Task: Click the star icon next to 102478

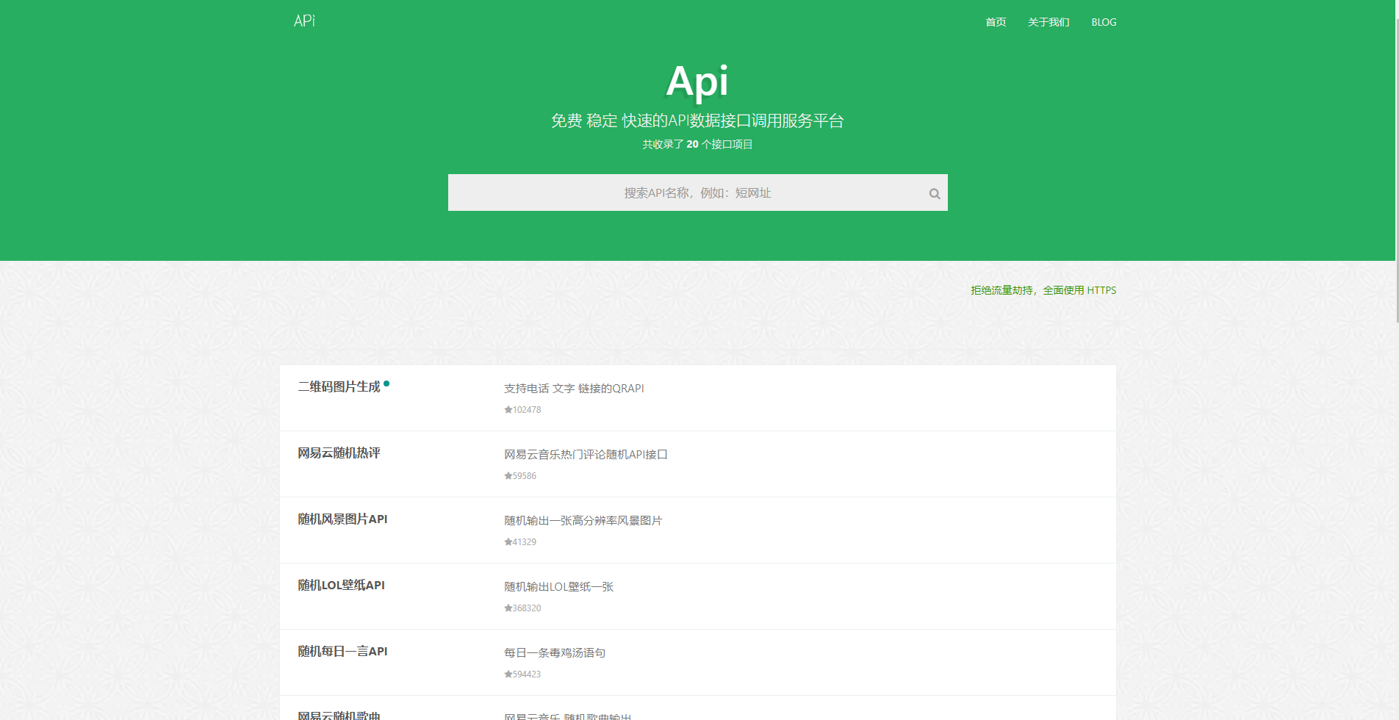Action: click(x=507, y=409)
